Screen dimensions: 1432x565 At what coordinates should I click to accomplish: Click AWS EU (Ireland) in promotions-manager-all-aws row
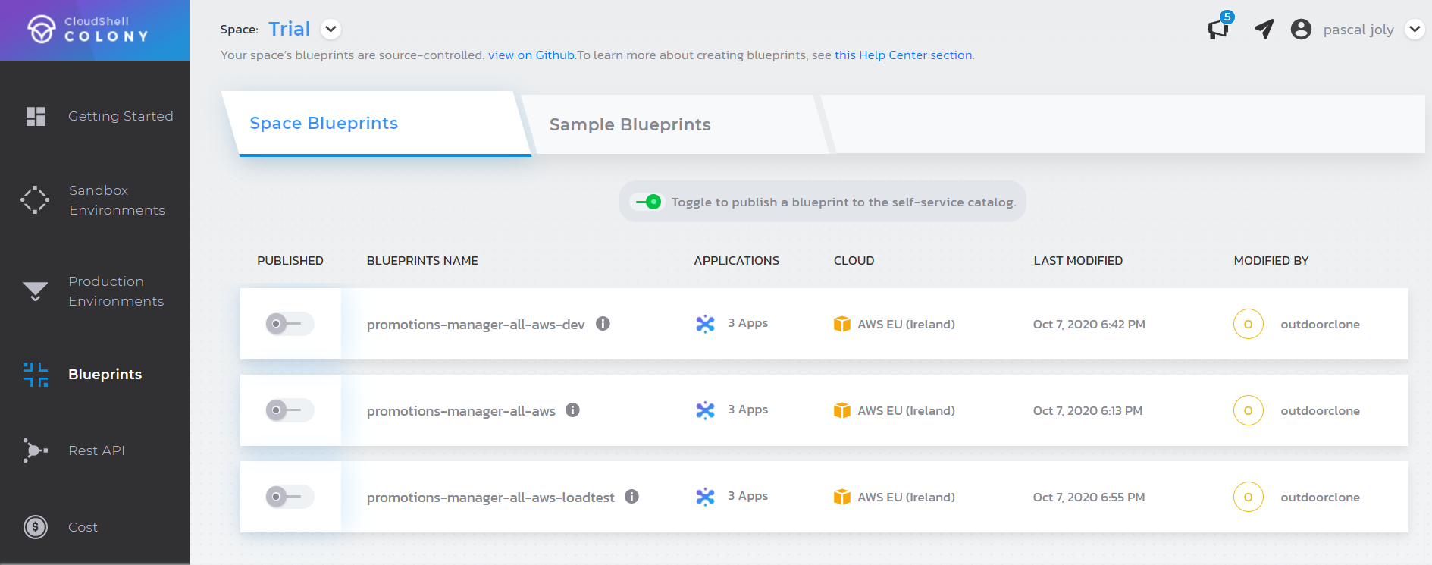(x=906, y=411)
